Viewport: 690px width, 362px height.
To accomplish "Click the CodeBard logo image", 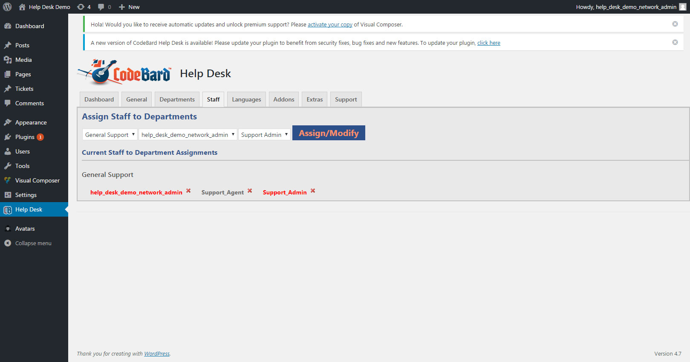I will tap(124, 72).
